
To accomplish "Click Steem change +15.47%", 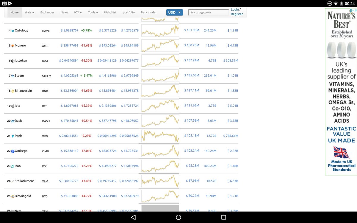I will 86,76.
